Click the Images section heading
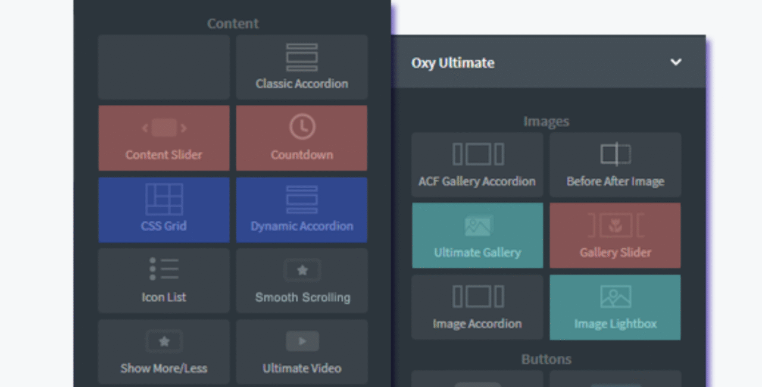 tap(546, 121)
